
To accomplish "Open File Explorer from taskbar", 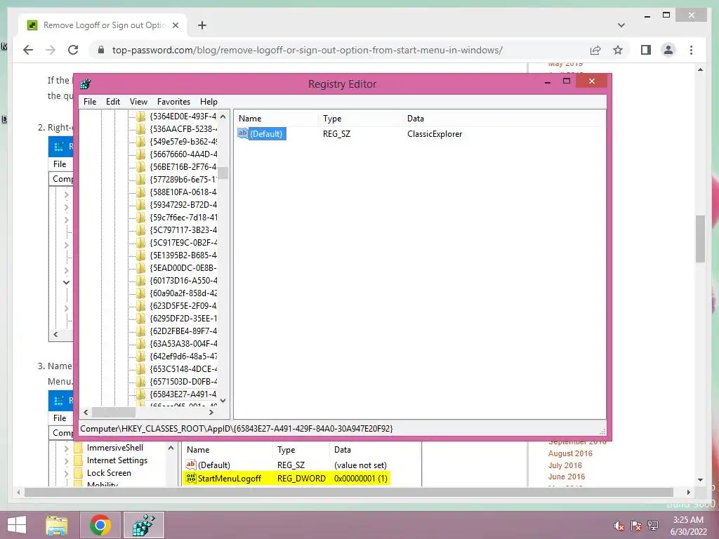I will (56, 525).
